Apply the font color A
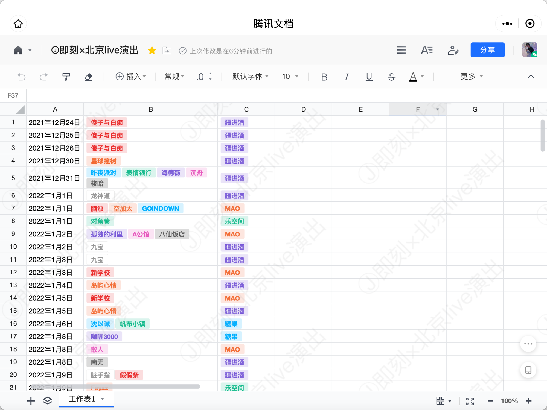 point(413,77)
